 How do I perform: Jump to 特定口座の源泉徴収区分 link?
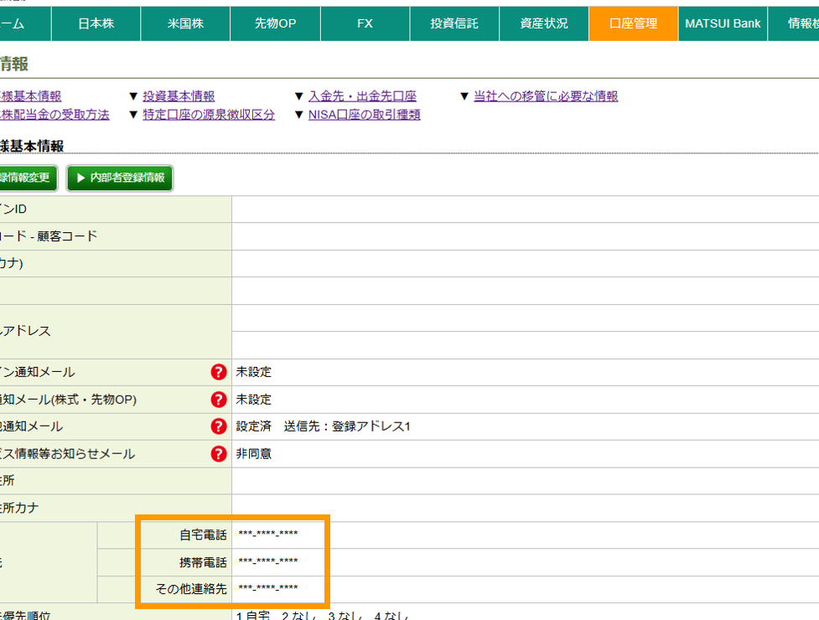[209, 114]
